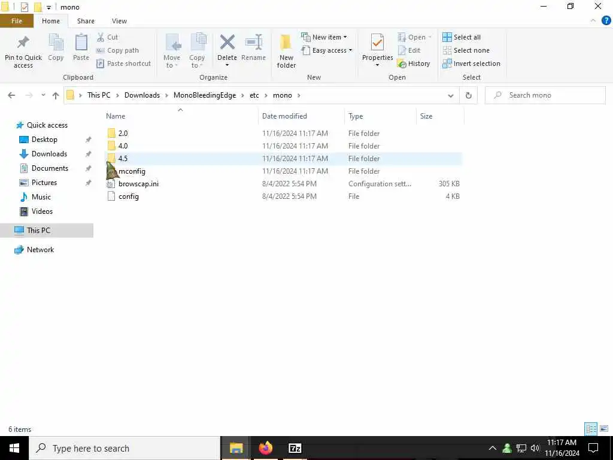613x460 pixels.
Task: Create a New folder
Action: [286, 51]
